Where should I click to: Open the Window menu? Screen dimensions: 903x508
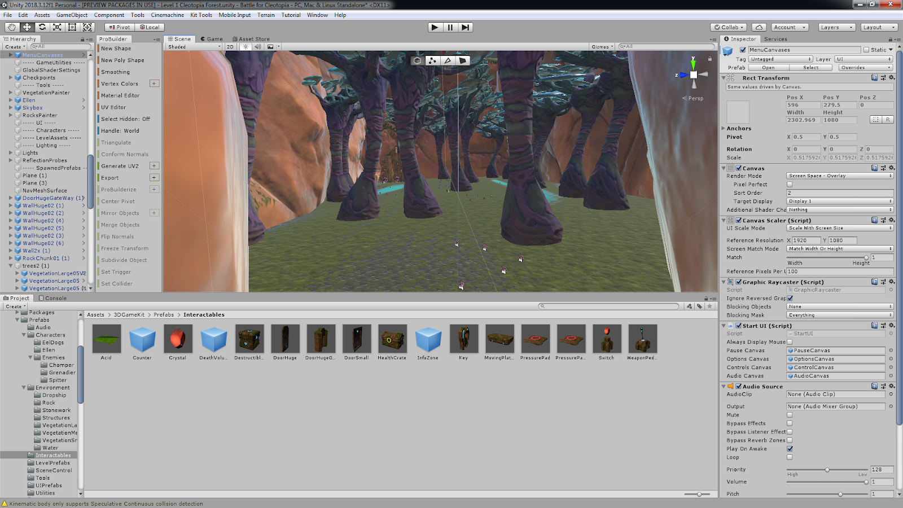pos(317,15)
